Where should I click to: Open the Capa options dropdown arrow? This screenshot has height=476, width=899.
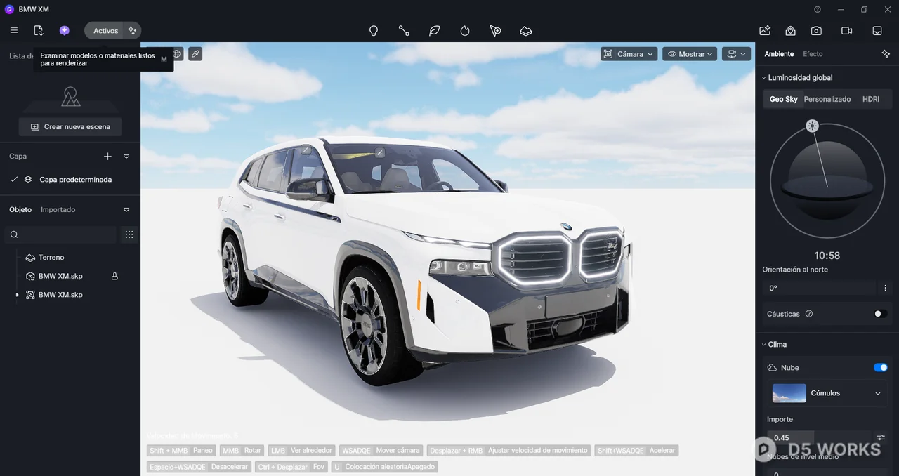coord(126,157)
